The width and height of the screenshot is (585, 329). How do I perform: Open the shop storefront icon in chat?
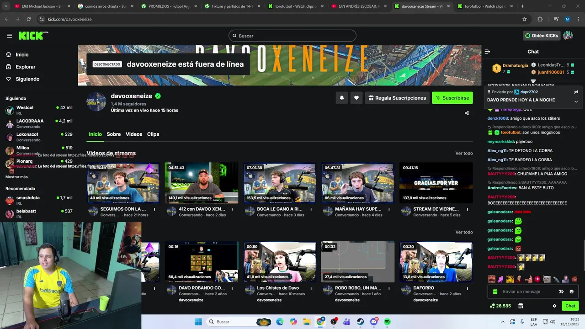pos(520,306)
